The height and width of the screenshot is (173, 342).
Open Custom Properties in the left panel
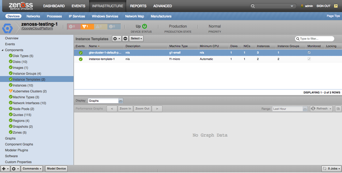(x=18, y=162)
